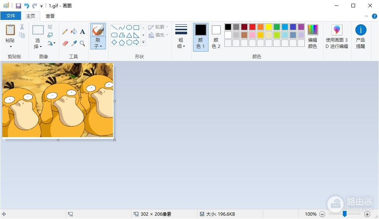
Task: Click the Cut scissors icon
Action: pos(22,27)
